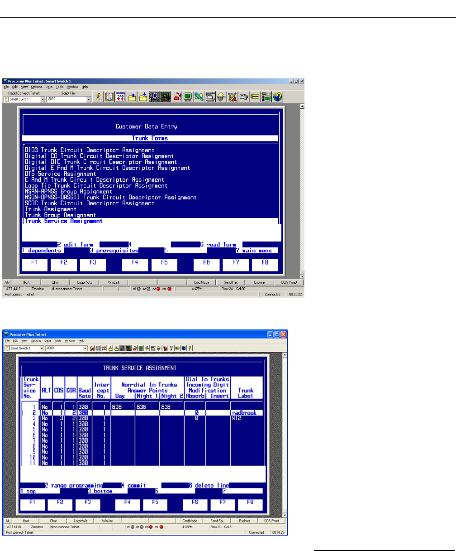This screenshot has width=456, height=551.
Task: Click the F6 key button in Trunk Forms screen
Action: coord(206,265)
